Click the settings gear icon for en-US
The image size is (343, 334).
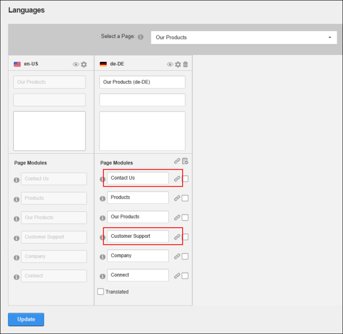[x=84, y=64]
